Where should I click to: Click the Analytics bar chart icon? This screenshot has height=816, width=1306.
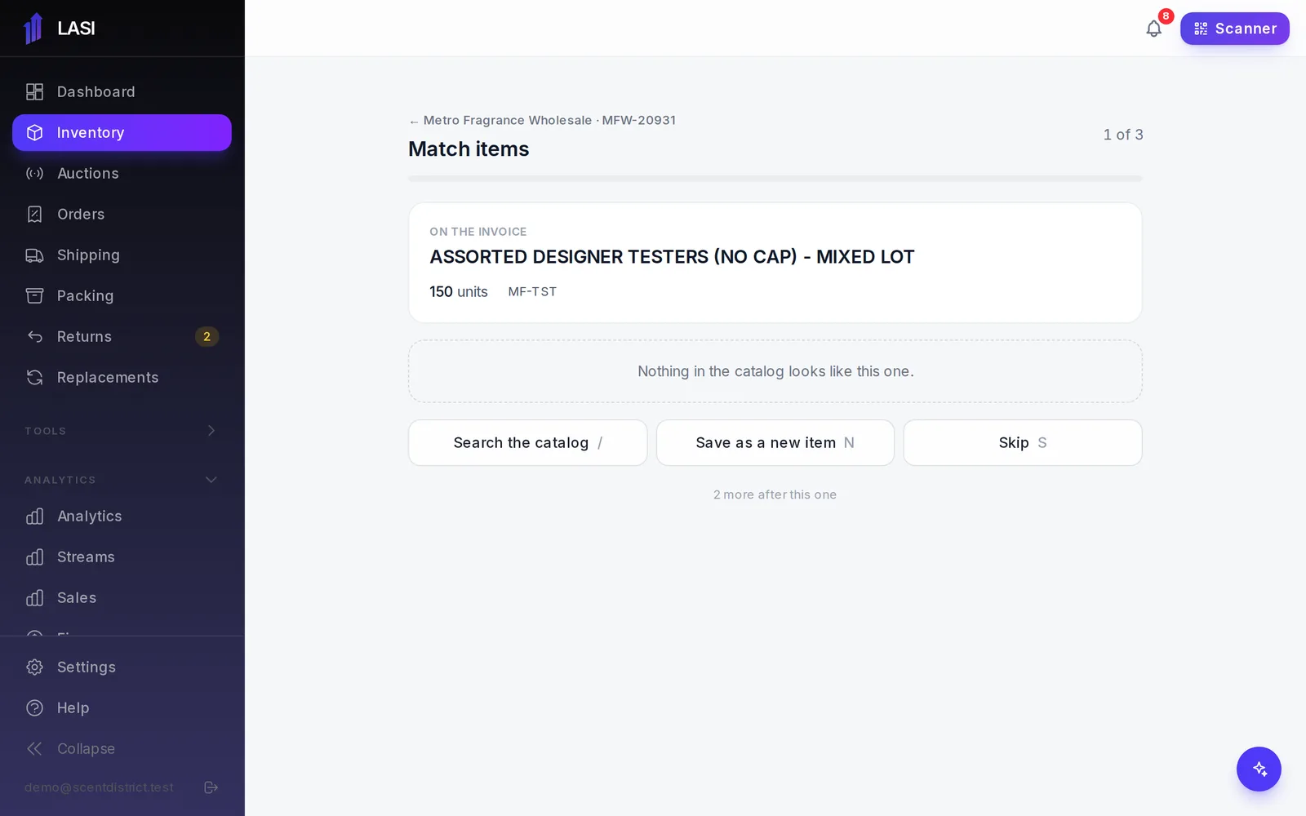coord(34,516)
